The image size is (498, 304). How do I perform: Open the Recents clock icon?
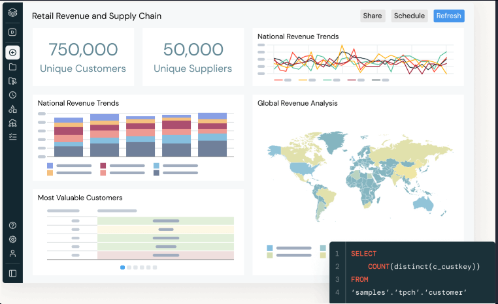[12, 95]
